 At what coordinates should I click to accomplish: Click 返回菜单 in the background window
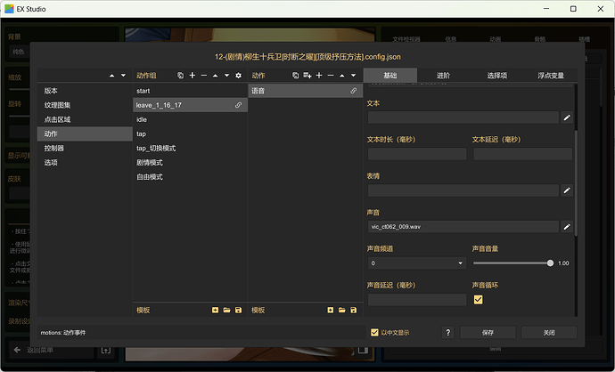point(53,350)
